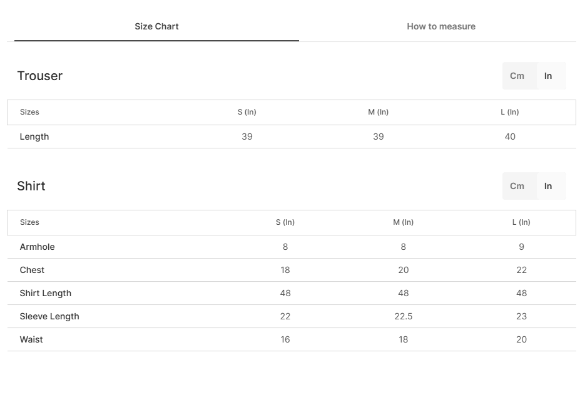585x397 pixels.
Task: Select the 22.5 Sleeve Length value
Action: click(404, 316)
